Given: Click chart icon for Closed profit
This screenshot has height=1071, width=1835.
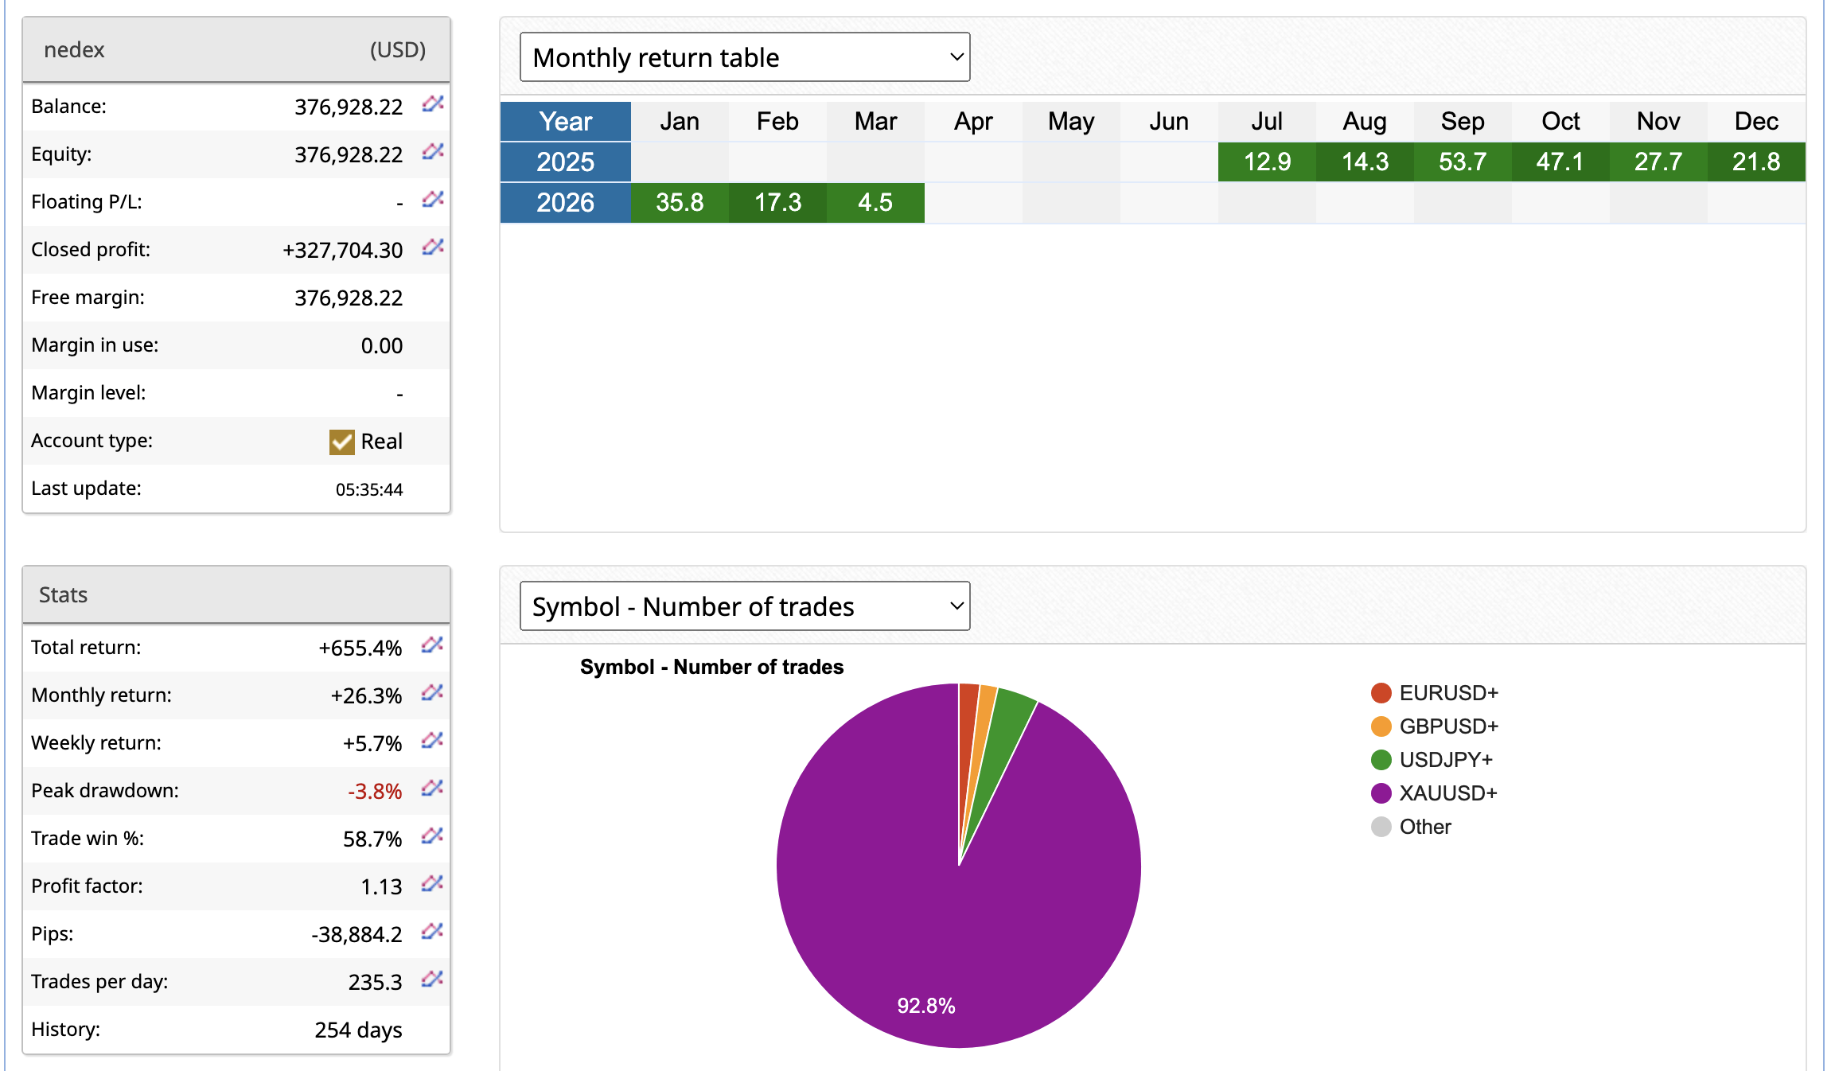Looking at the screenshot, I should click(432, 247).
